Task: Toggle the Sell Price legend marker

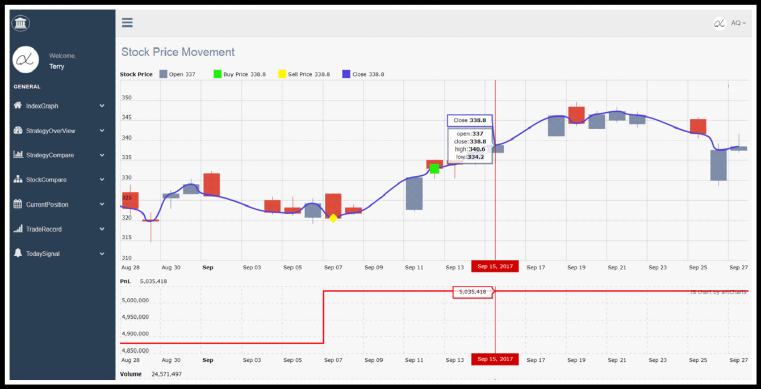Action: [x=282, y=74]
